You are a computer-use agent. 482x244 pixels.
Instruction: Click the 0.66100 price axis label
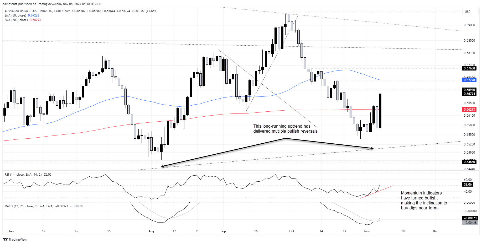pos(469,116)
